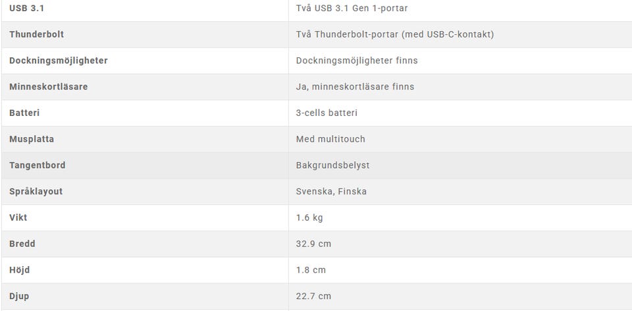
Task: Select the '3-cells batteri' value
Action: pos(327,113)
